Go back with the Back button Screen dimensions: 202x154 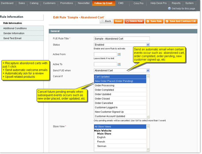(x=106, y=21)
